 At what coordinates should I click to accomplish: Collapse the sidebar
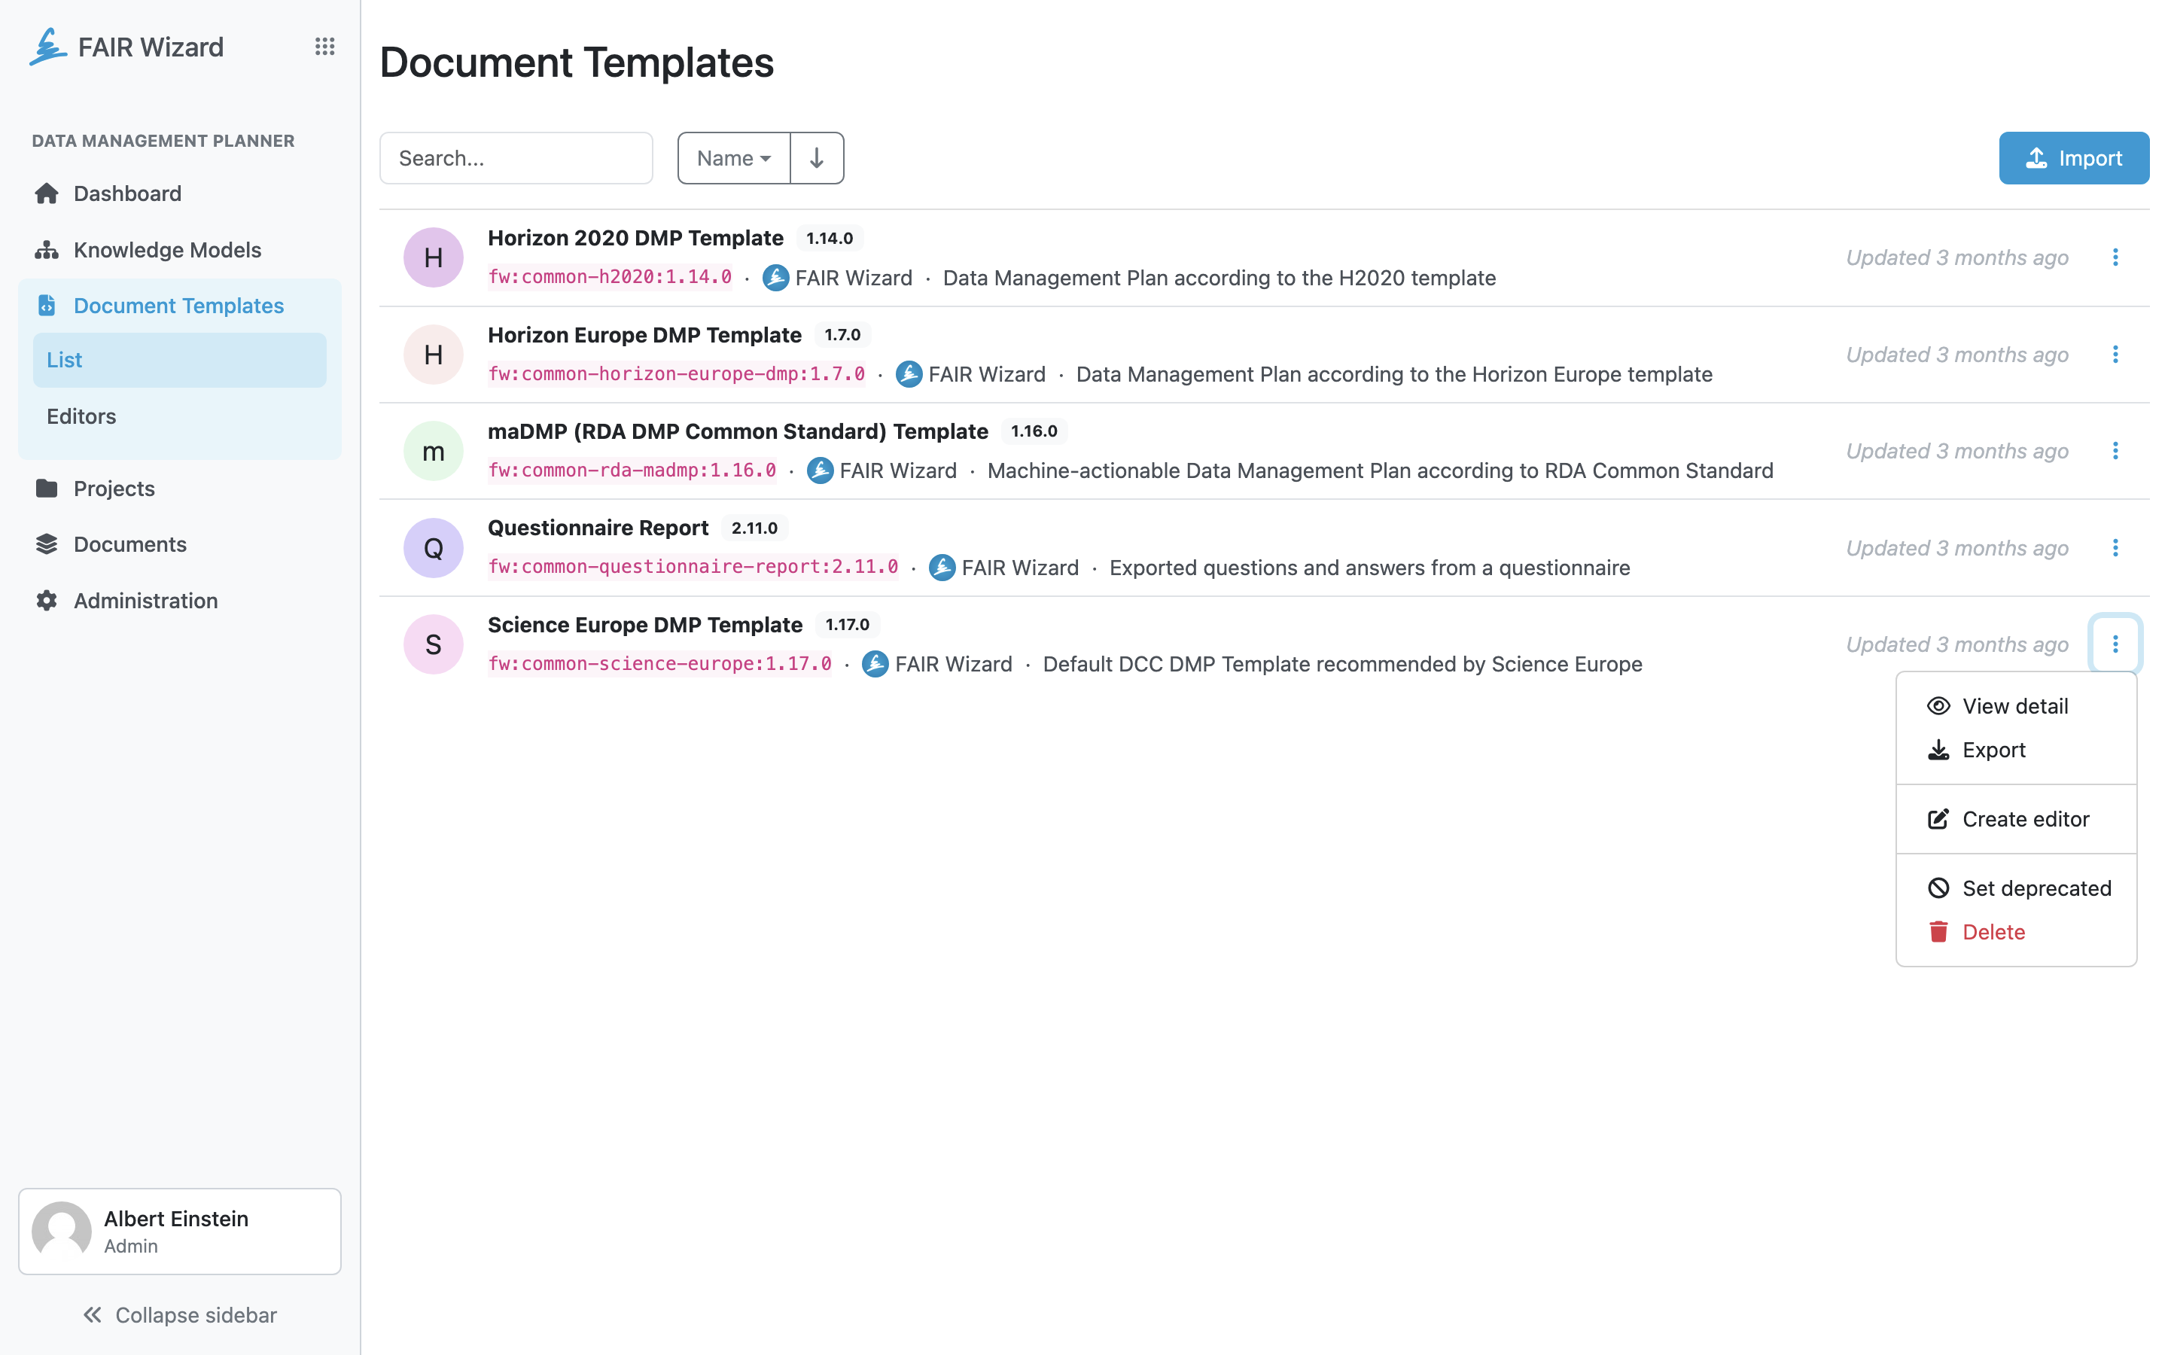click(180, 1314)
